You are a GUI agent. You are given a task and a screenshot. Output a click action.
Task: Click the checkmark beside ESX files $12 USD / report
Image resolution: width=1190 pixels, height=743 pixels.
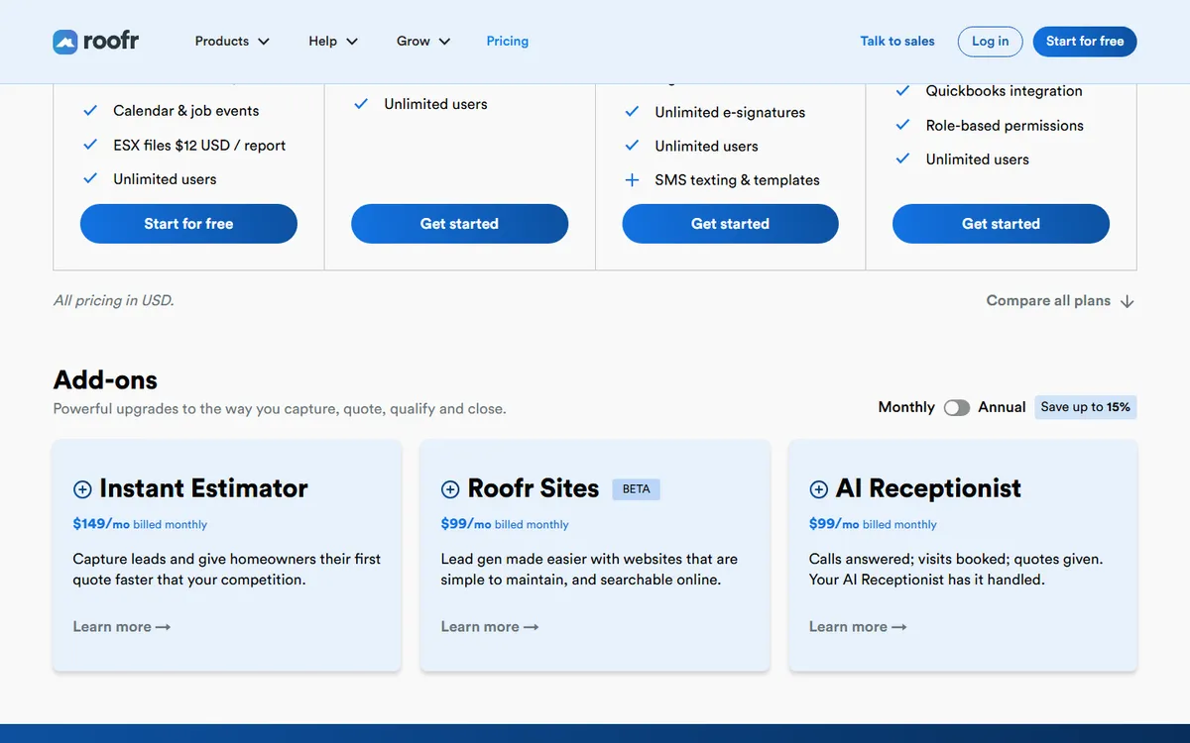[90, 145]
